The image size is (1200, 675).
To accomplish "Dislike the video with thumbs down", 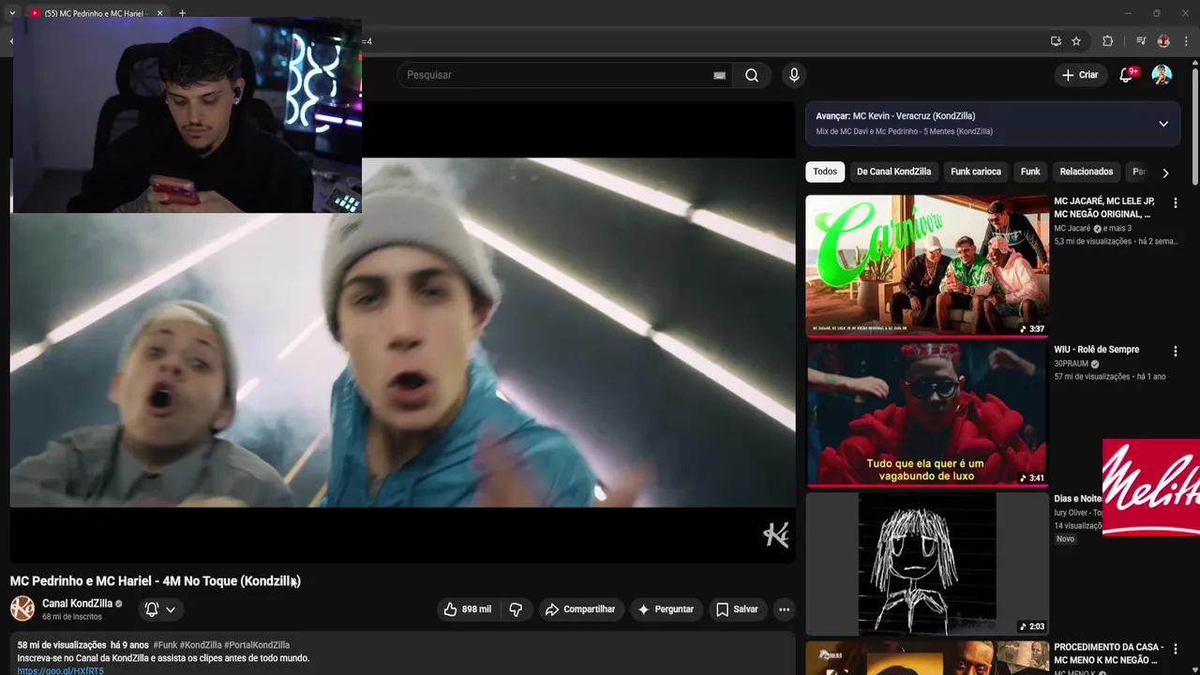I will (516, 609).
